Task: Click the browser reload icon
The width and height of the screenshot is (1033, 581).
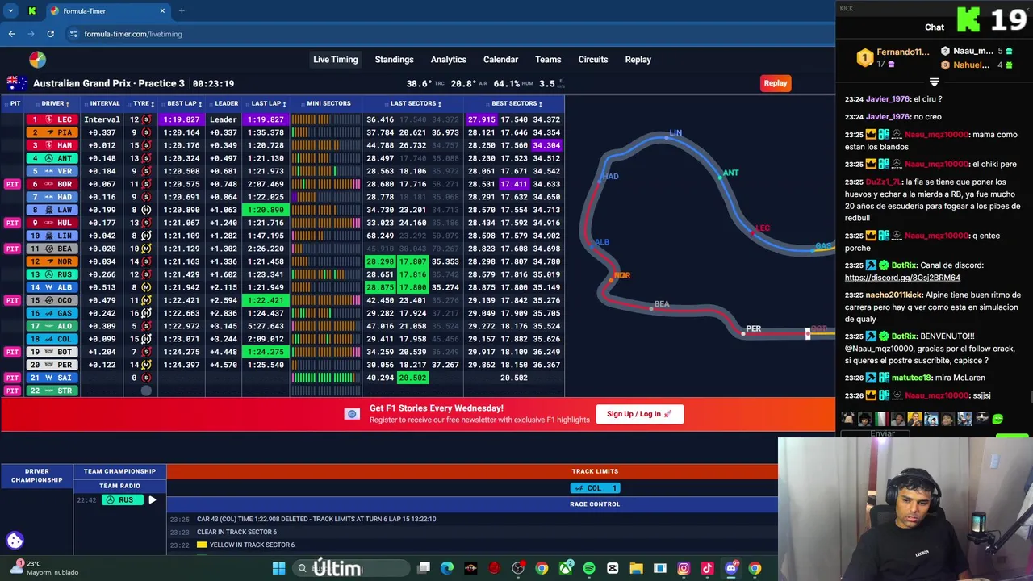Action: (x=50, y=34)
